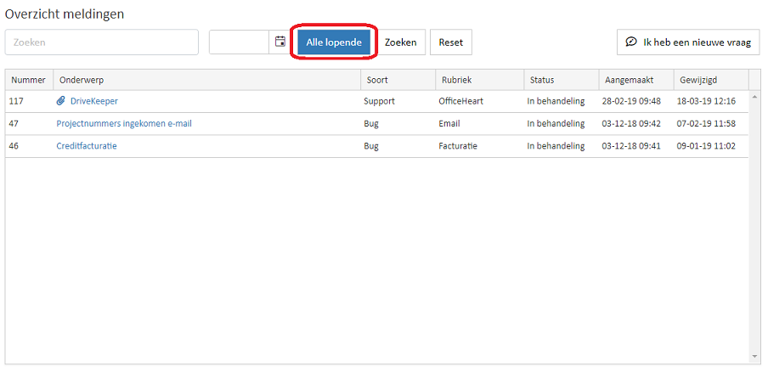This screenshot has width=768, height=372.
Task: Click the speech bubble icon for new question
Action: click(631, 42)
